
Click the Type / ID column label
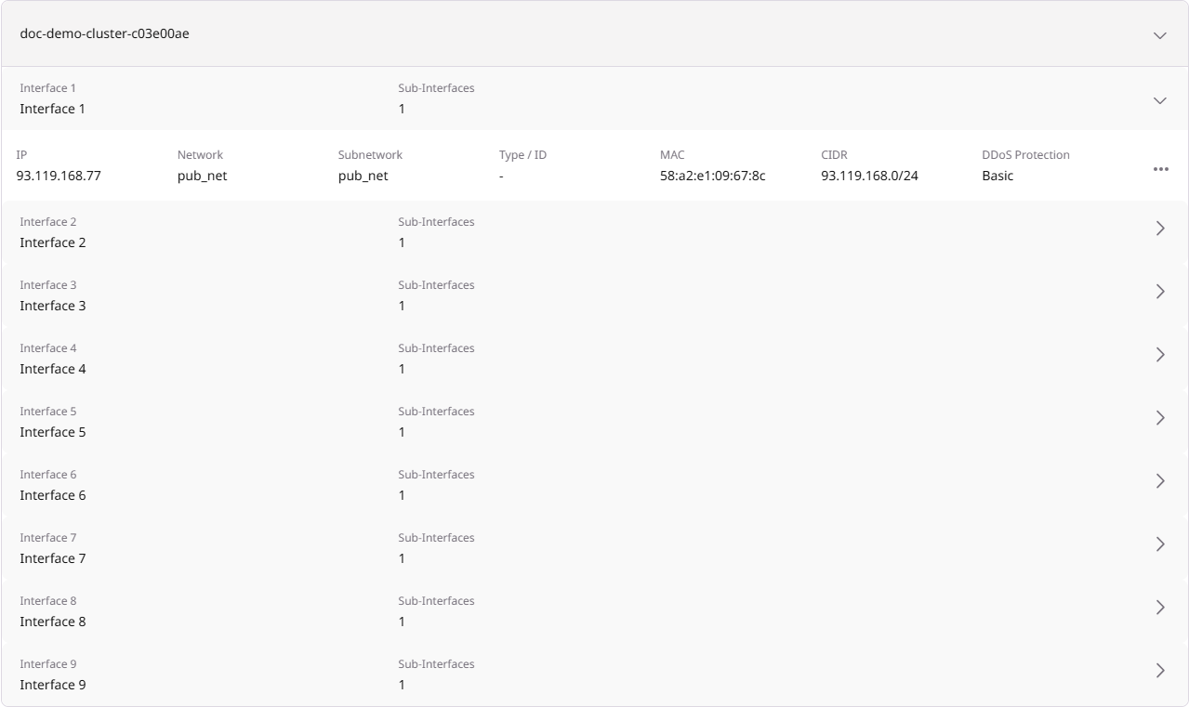(522, 155)
